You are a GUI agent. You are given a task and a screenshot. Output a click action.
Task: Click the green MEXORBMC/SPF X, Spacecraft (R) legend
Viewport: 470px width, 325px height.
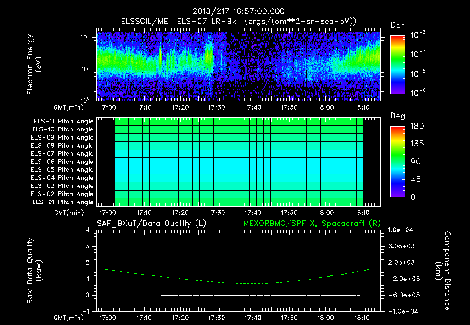pos(312,224)
